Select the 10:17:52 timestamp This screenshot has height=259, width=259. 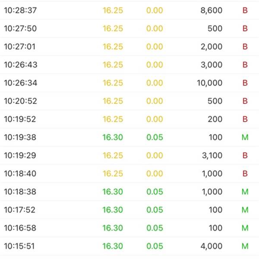[x=20, y=210]
